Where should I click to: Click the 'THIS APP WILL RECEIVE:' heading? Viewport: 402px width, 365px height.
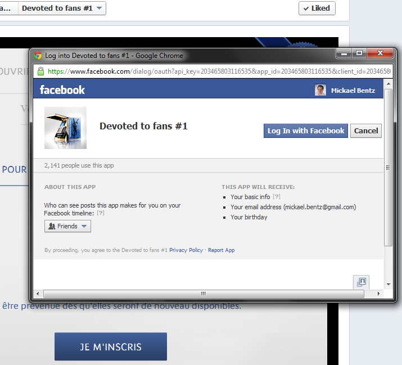[x=258, y=187]
